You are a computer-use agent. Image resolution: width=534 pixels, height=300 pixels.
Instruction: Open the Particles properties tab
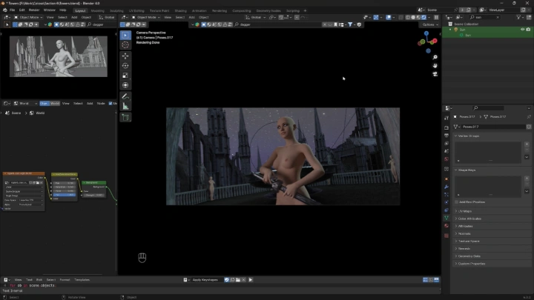(446, 195)
